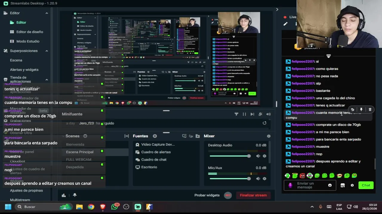Undo the hovered chat message
The width and height of the screenshot is (382, 214).
352,110
